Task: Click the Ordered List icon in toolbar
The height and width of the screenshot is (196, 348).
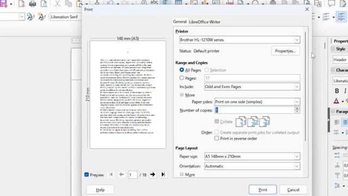Action: (326, 17)
